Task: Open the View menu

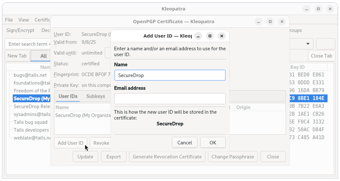Action: [24, 20]
